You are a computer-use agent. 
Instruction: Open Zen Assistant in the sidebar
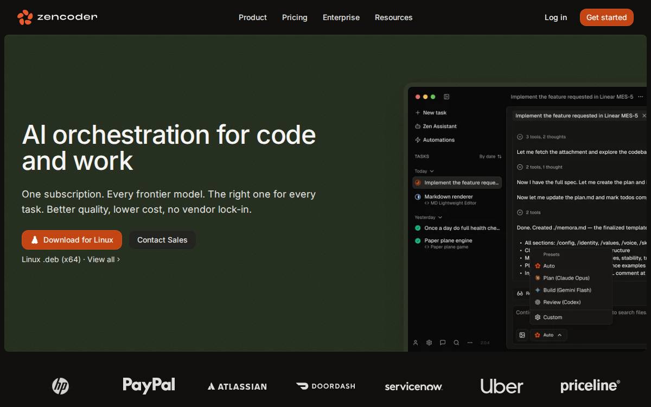[436, 126]
